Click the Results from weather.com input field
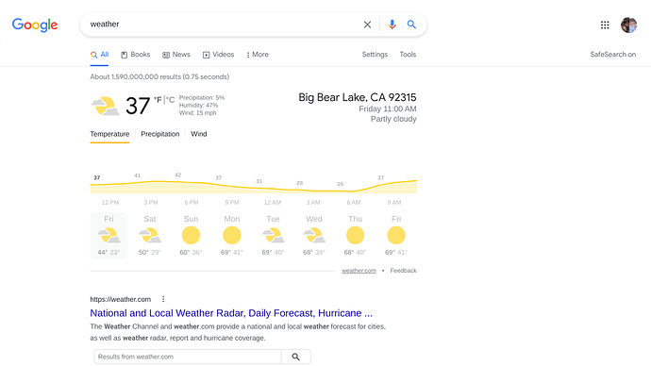 188,357
